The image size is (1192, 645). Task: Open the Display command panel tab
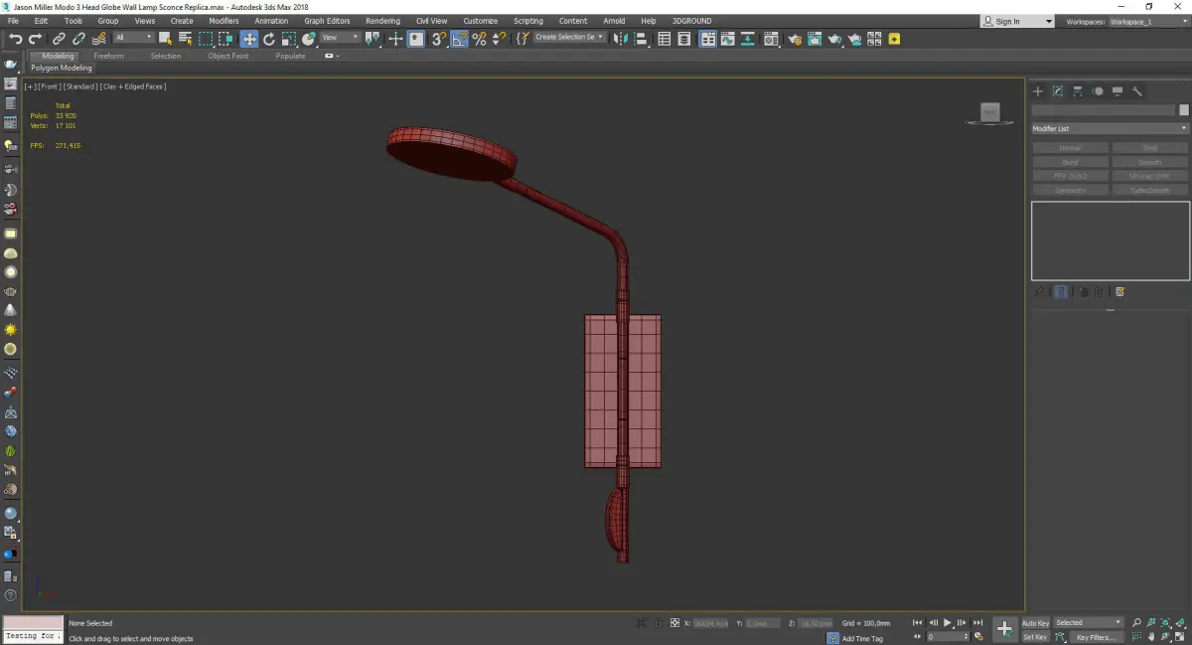[1117, 90]
